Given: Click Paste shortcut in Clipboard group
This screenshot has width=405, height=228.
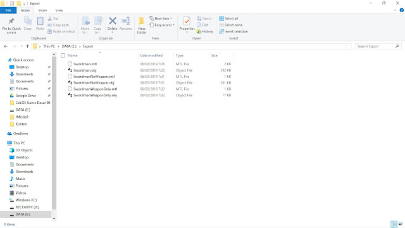Looking at the screenshot, I should click(61, 32).
